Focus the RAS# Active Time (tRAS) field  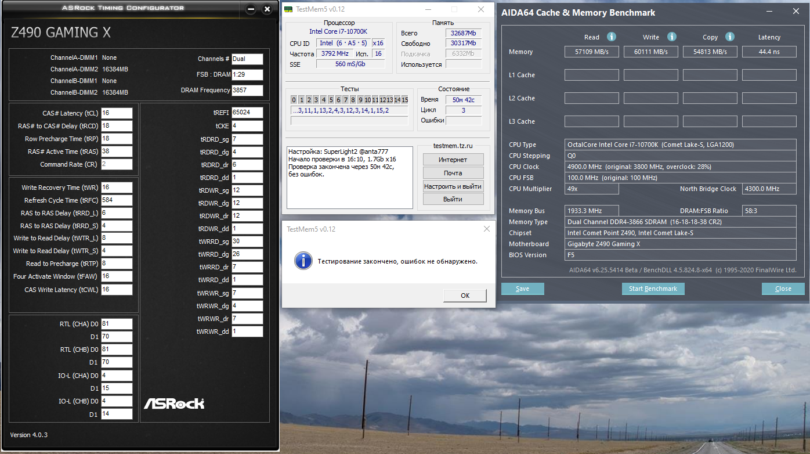[x=117, y=152]
